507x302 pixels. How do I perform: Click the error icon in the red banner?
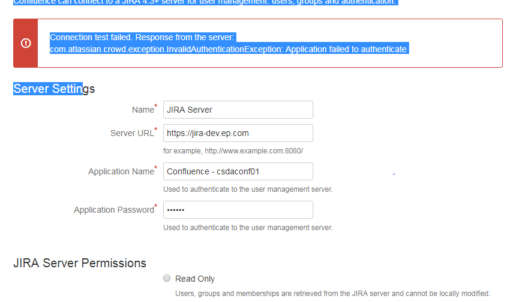(26, 43)
